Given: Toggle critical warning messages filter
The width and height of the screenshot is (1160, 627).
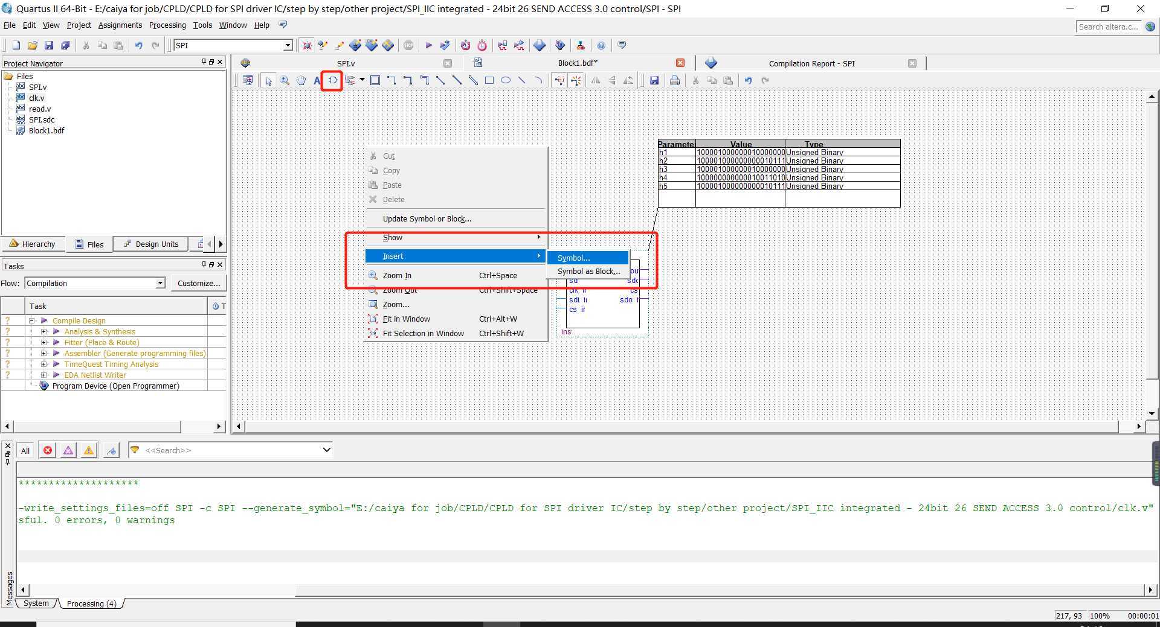Looking at the screenshot, I should tap(68, 450).
